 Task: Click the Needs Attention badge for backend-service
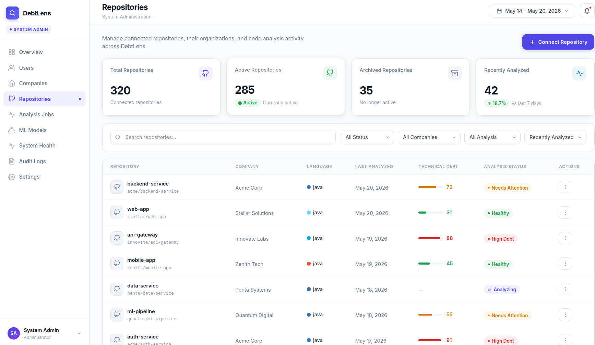click(x=508, y=188)
